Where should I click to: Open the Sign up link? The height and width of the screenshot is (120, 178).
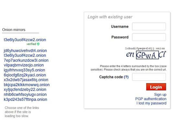160,94
